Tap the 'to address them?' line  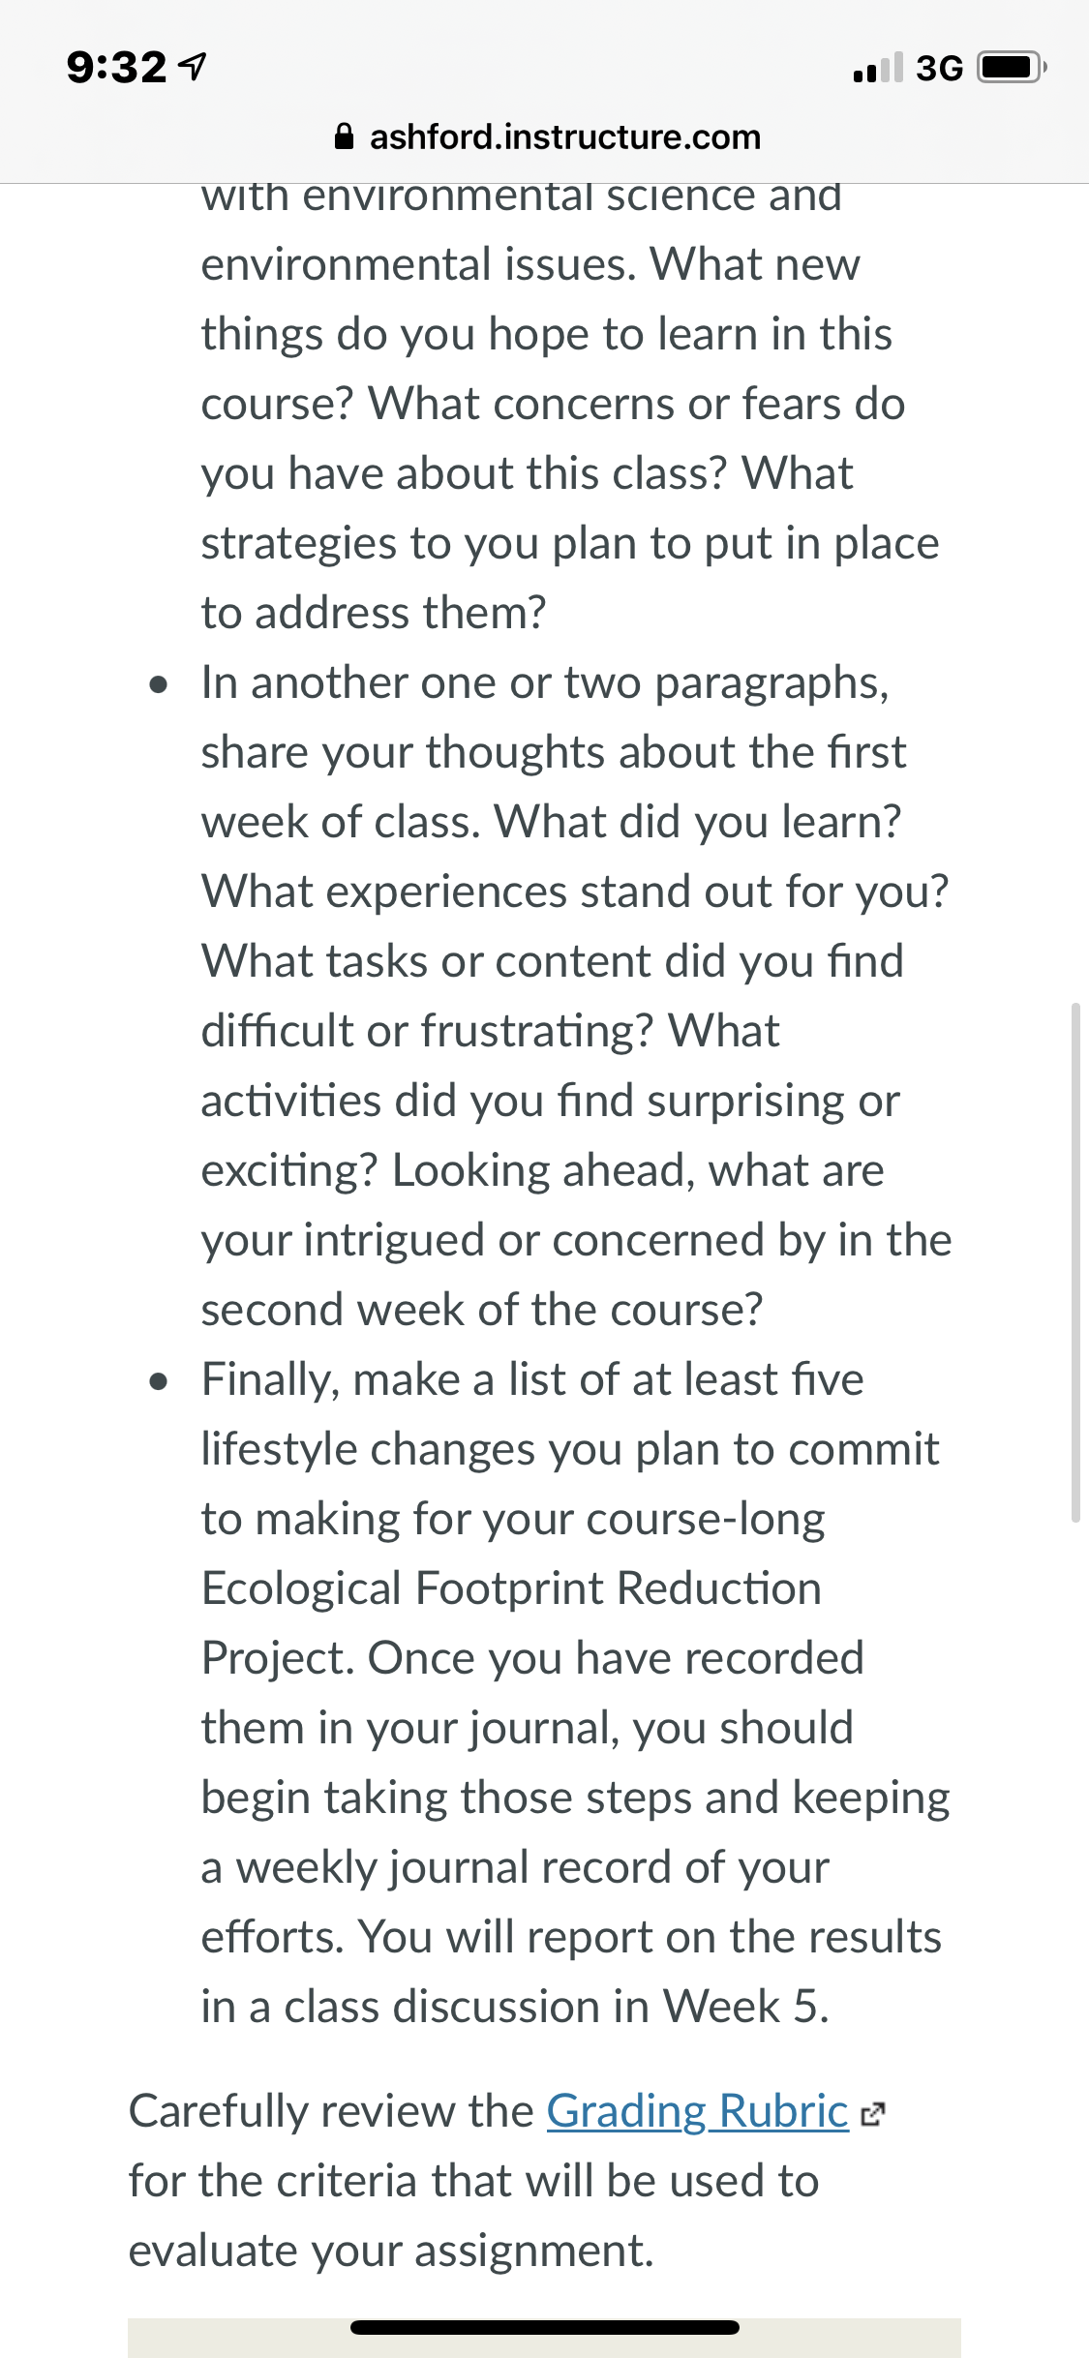point(374,613)
